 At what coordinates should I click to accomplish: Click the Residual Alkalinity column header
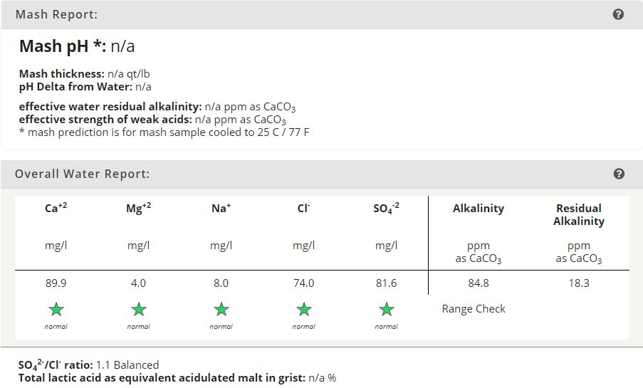[579, 214]
